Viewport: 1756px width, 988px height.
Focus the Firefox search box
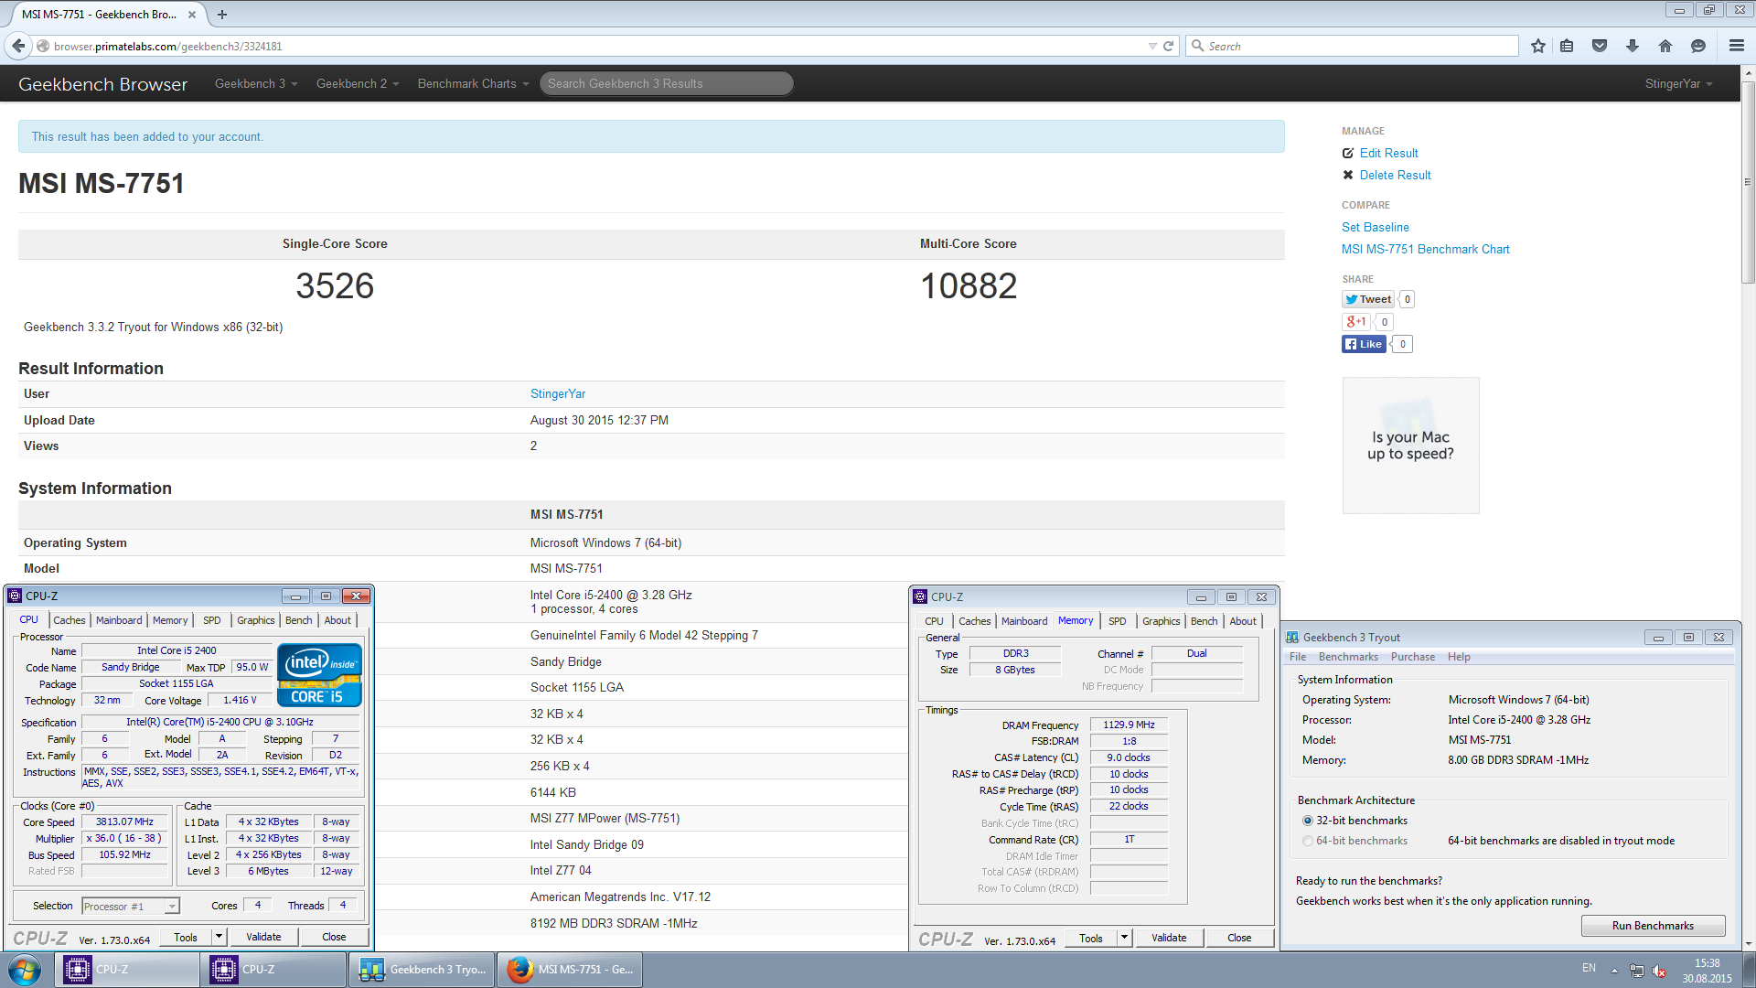pyautogui.click(x=1353, y=46)
